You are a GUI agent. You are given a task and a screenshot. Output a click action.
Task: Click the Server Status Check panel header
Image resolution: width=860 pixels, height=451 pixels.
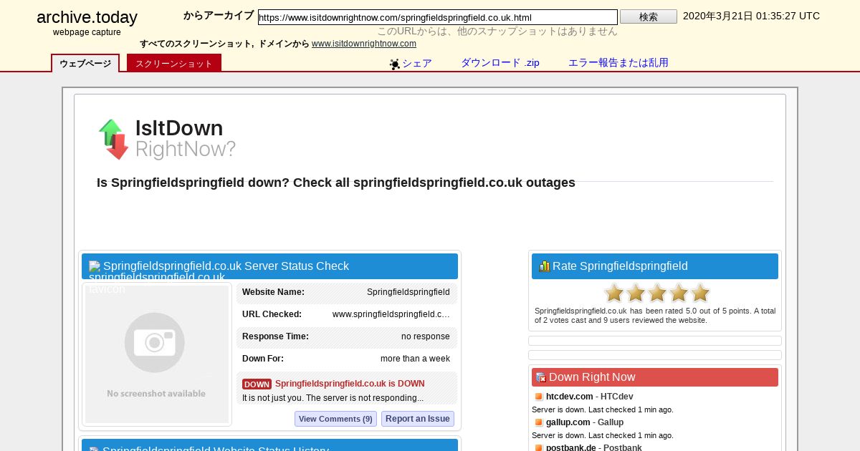(x=269, y=266)
